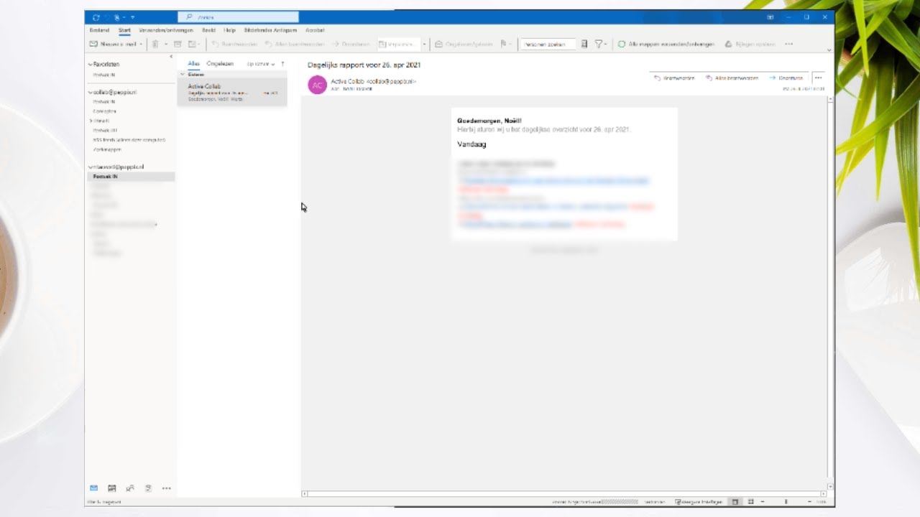The image size is (920, 517).
Task: Select the RSS-feeds folder
Action: point(129,139)
